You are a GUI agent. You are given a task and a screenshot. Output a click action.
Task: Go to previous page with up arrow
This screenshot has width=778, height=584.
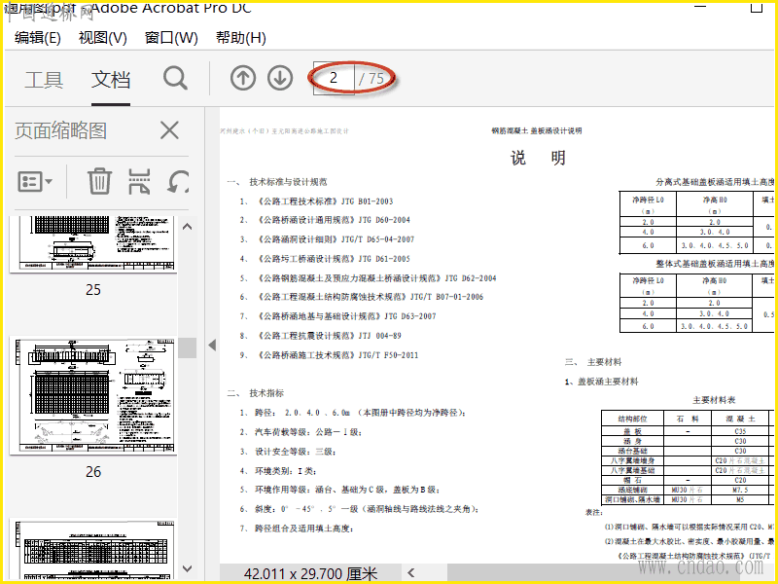click(x=242, y=79)
